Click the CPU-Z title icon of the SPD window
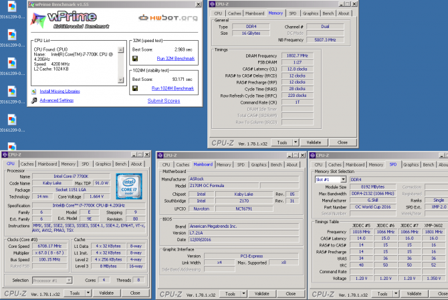This screenshot has width=448, height=300. pos(312,155)
